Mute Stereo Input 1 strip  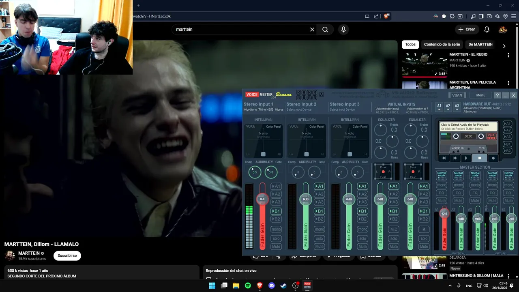point(276,247)
